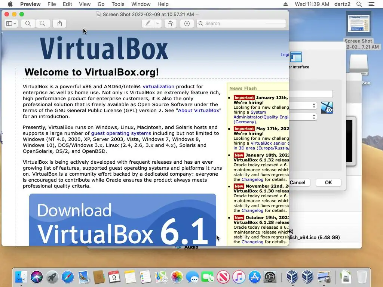Open System Preferences from the Dock
Image resolution: width=383 pixels, height=287 pixels.
tap(270, 277)
